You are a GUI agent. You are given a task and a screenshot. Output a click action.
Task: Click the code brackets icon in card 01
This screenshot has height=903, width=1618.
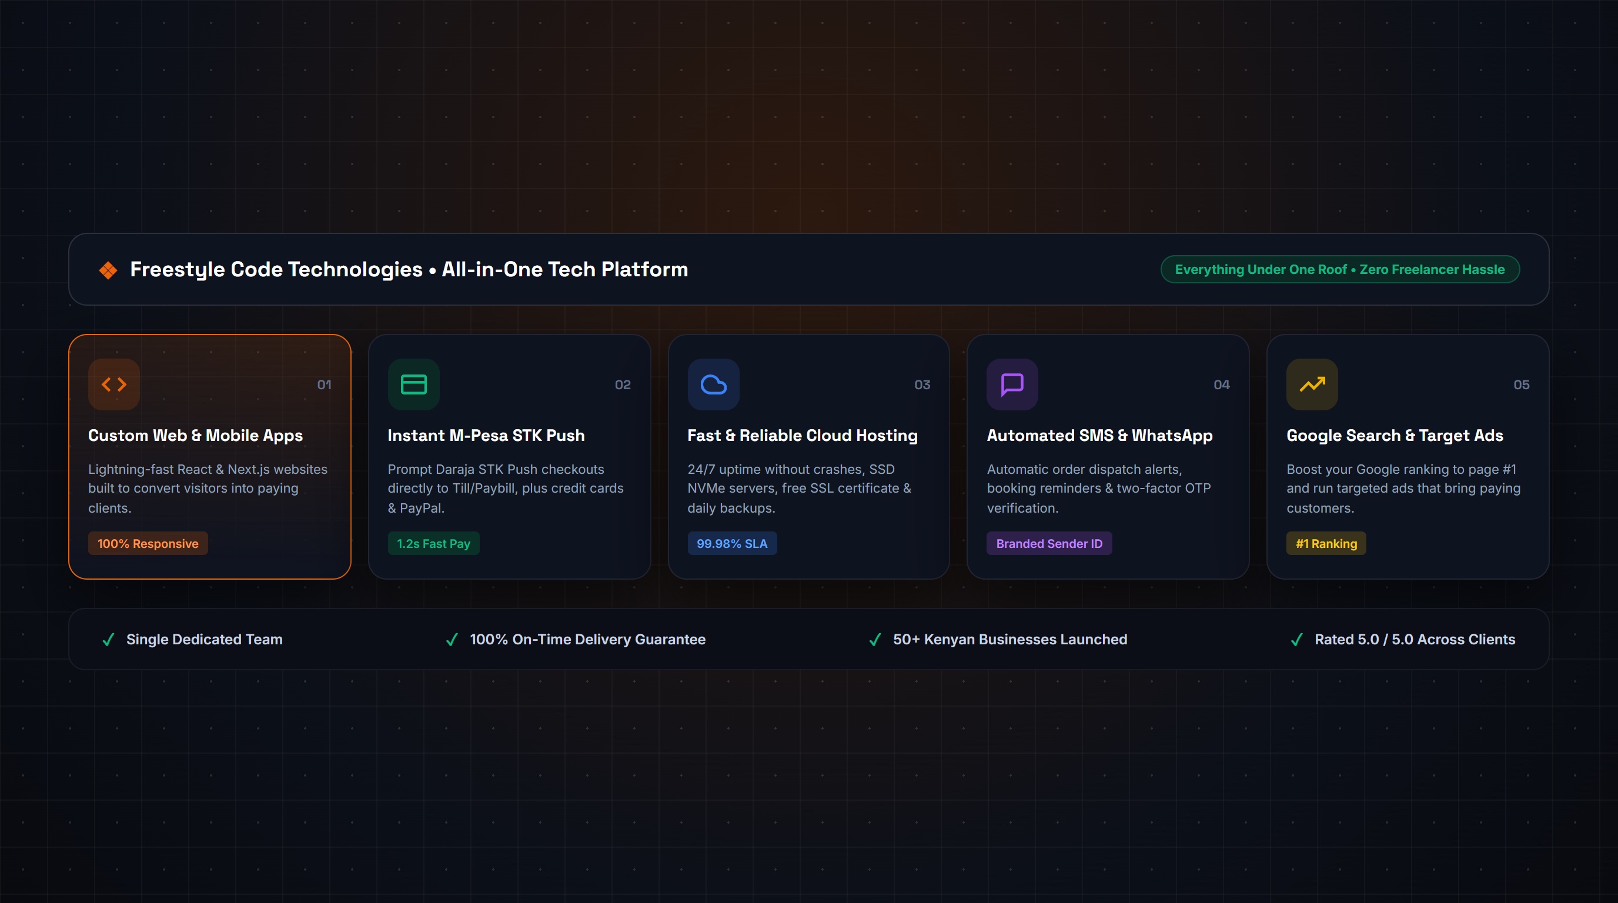(113, 384)
